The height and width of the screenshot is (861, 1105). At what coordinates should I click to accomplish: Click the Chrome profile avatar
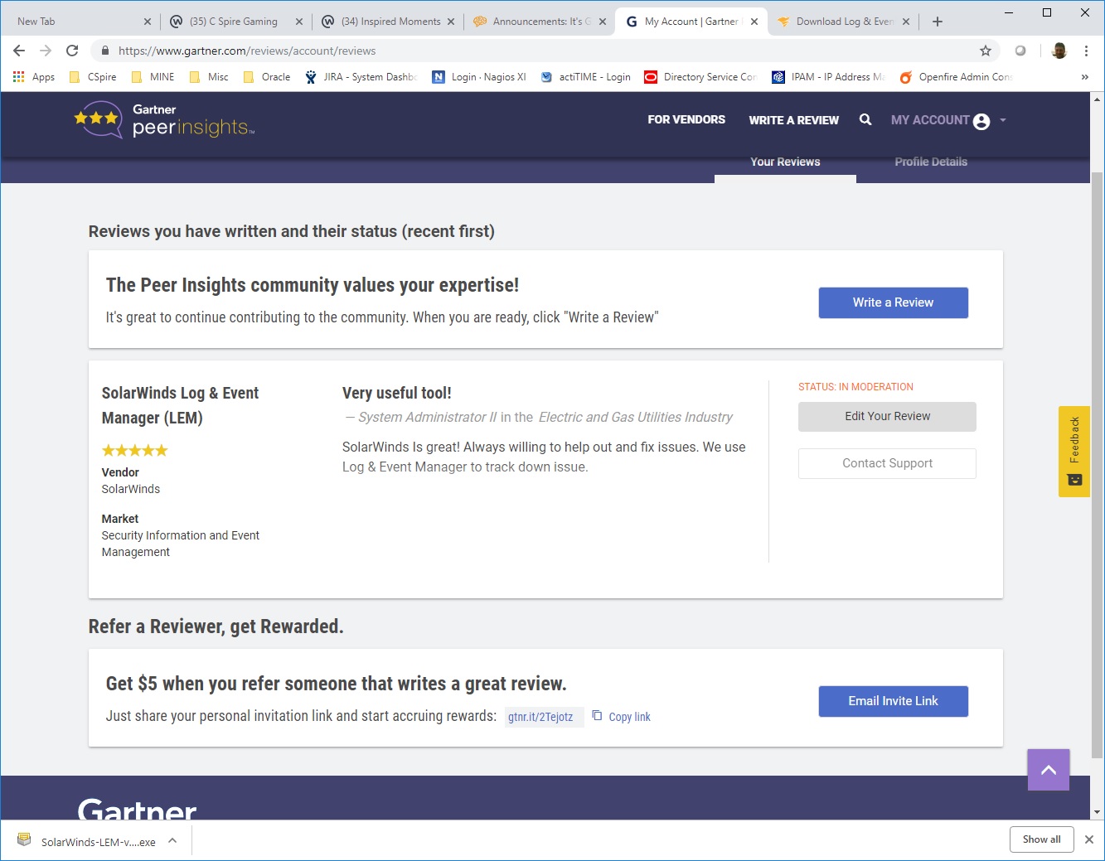(x=1059, y=50)
